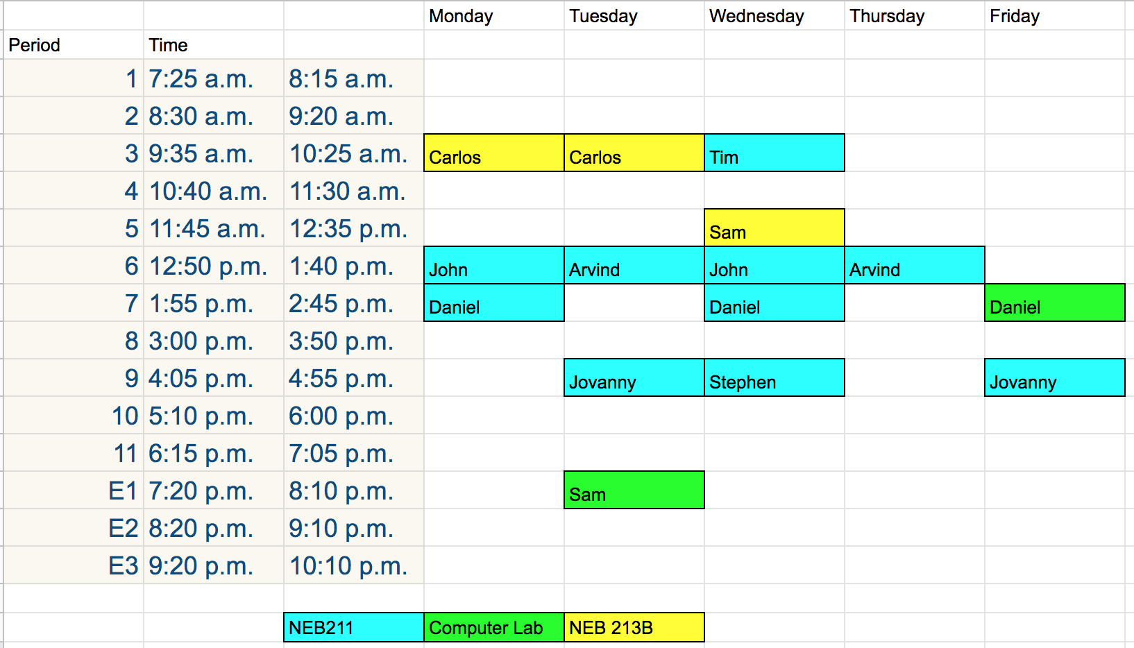Click the cyan NEB211 legend cell

point(353,627)
